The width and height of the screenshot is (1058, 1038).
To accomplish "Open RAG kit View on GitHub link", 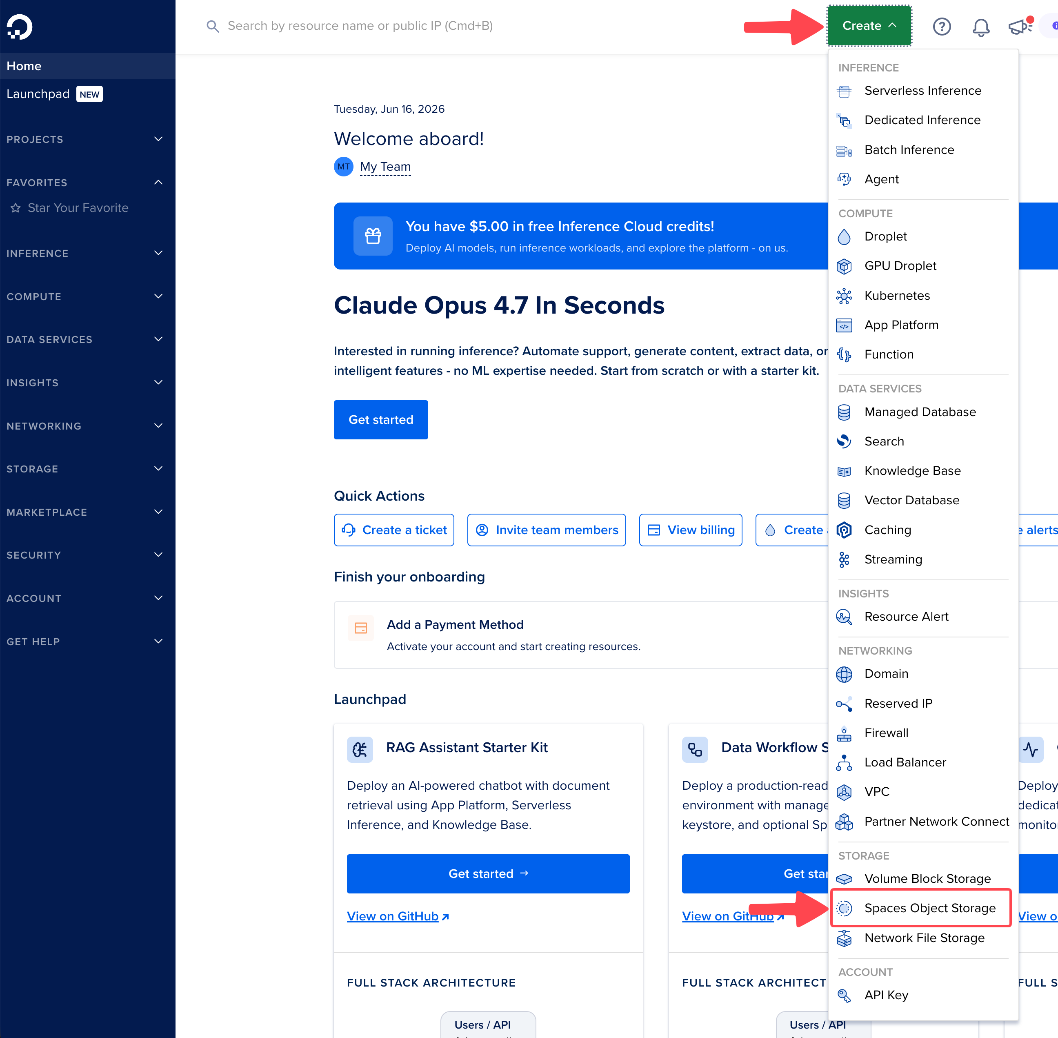I will tap(398, 916).
